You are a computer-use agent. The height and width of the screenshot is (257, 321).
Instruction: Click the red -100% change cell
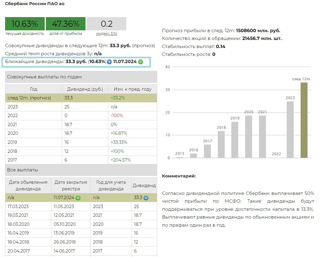117,116
